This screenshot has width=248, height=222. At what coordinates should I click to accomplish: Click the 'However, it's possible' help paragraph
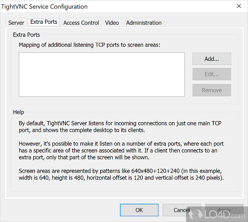(x=121, y=151)
